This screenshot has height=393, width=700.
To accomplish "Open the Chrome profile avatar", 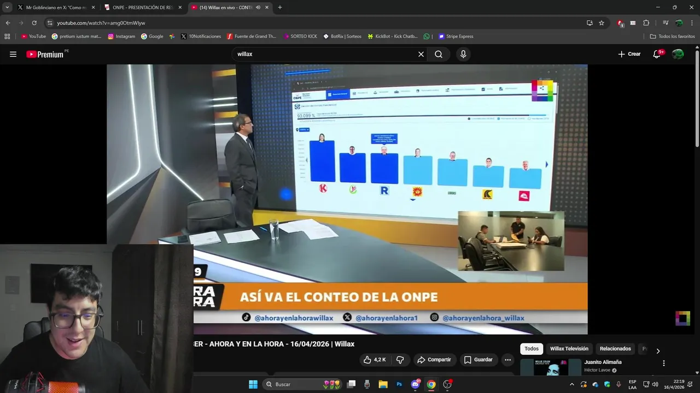I will (679, 23).
